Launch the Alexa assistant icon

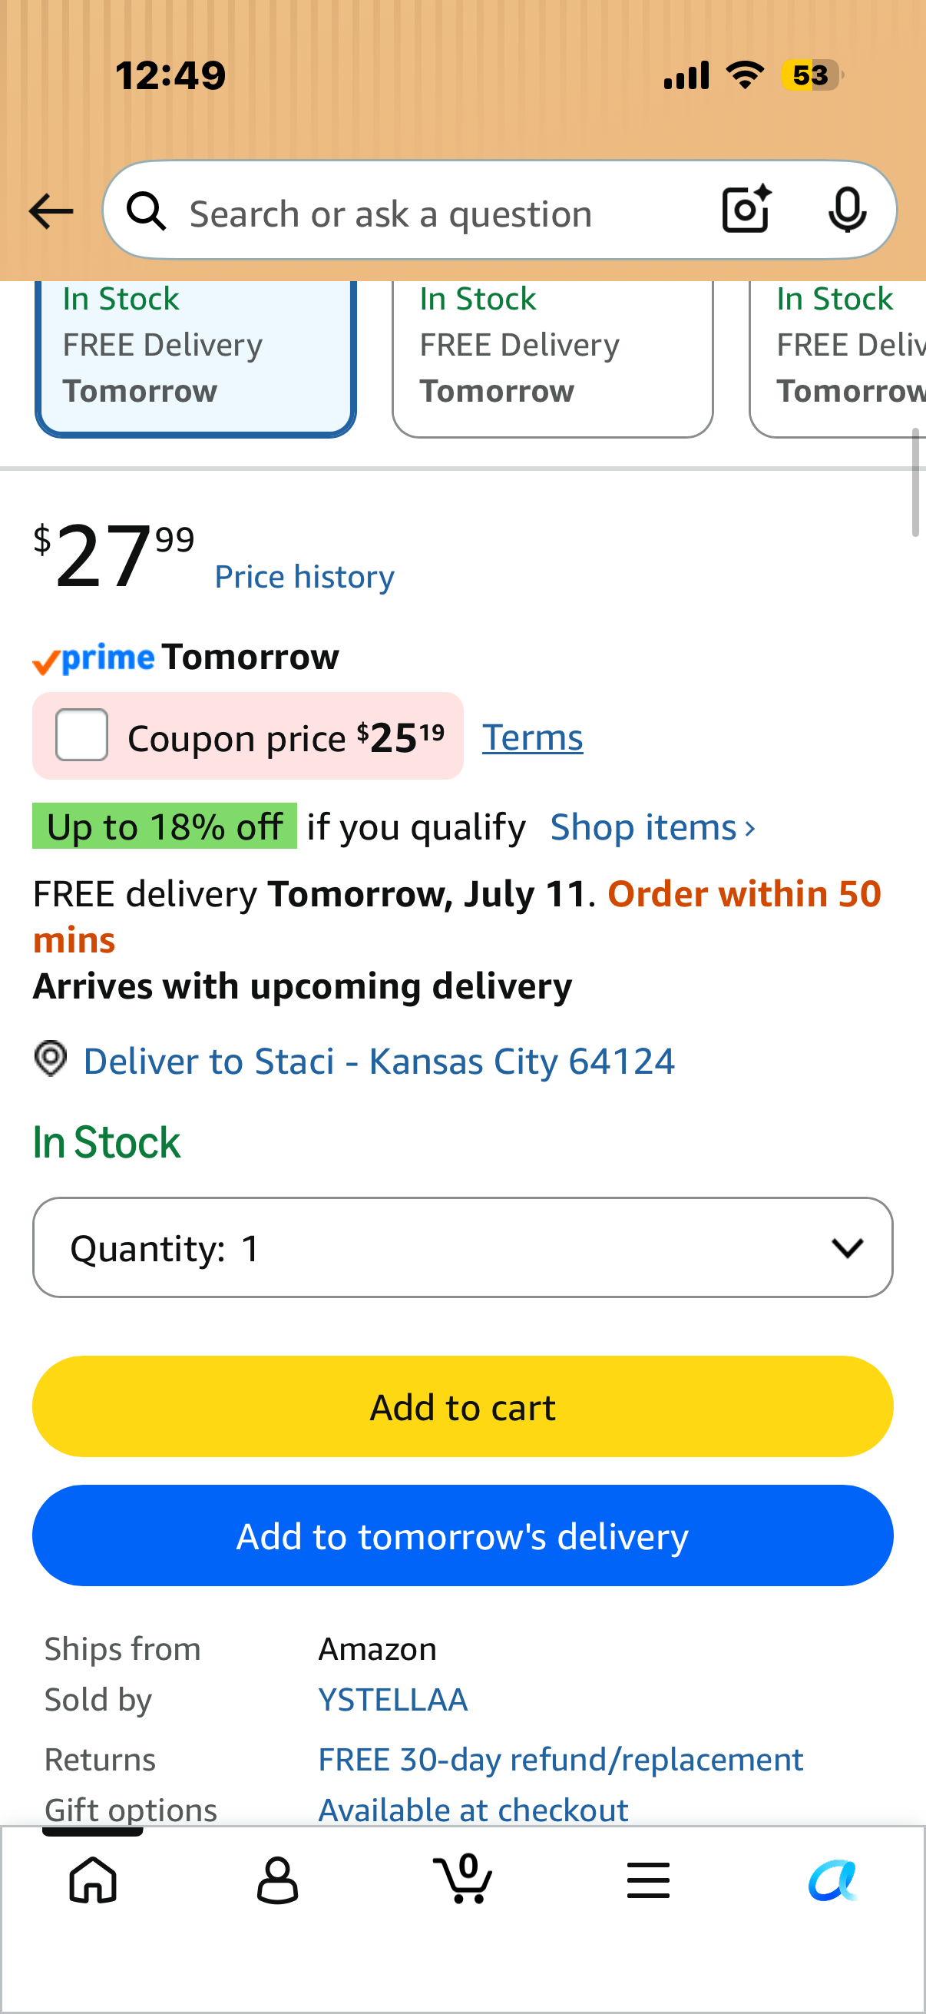tap(833, 1880)
